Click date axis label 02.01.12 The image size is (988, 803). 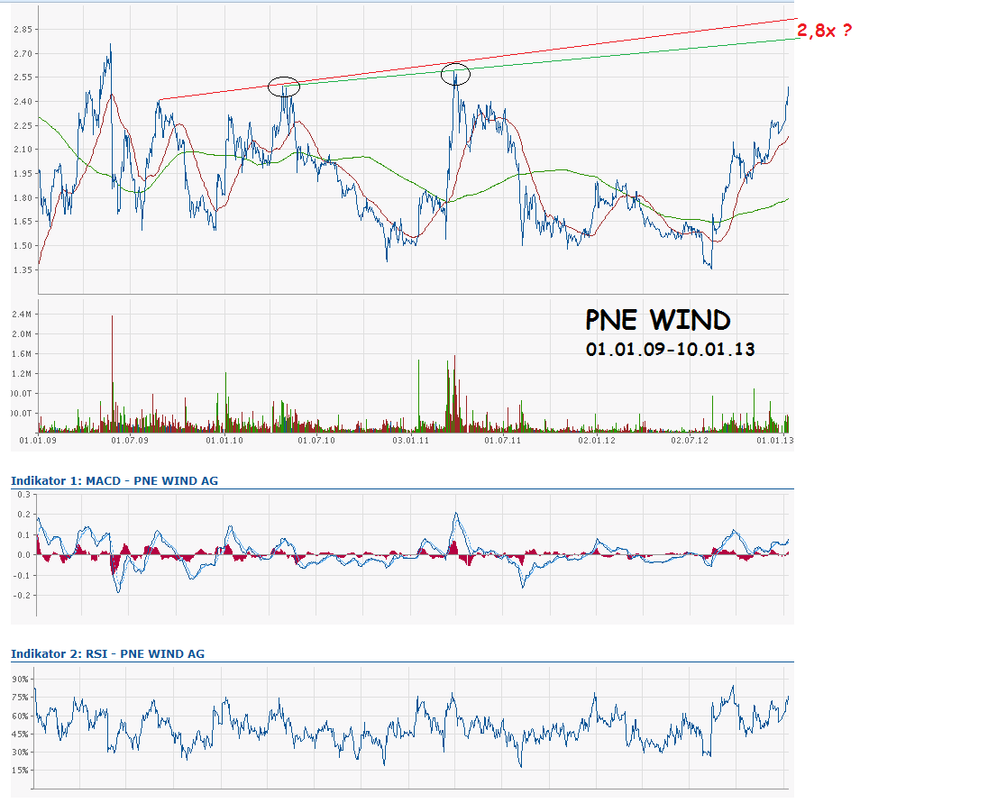597,440
